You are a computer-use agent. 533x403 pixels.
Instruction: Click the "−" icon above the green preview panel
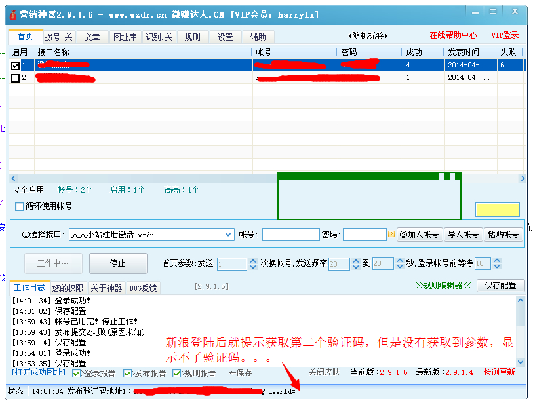pyautogui.click(x=450, y=176)
